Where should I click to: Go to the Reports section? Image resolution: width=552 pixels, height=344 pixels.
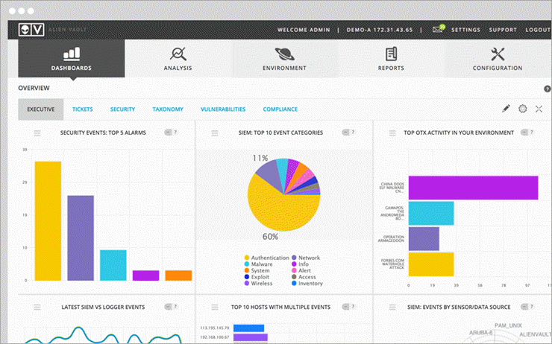(391, 59)
